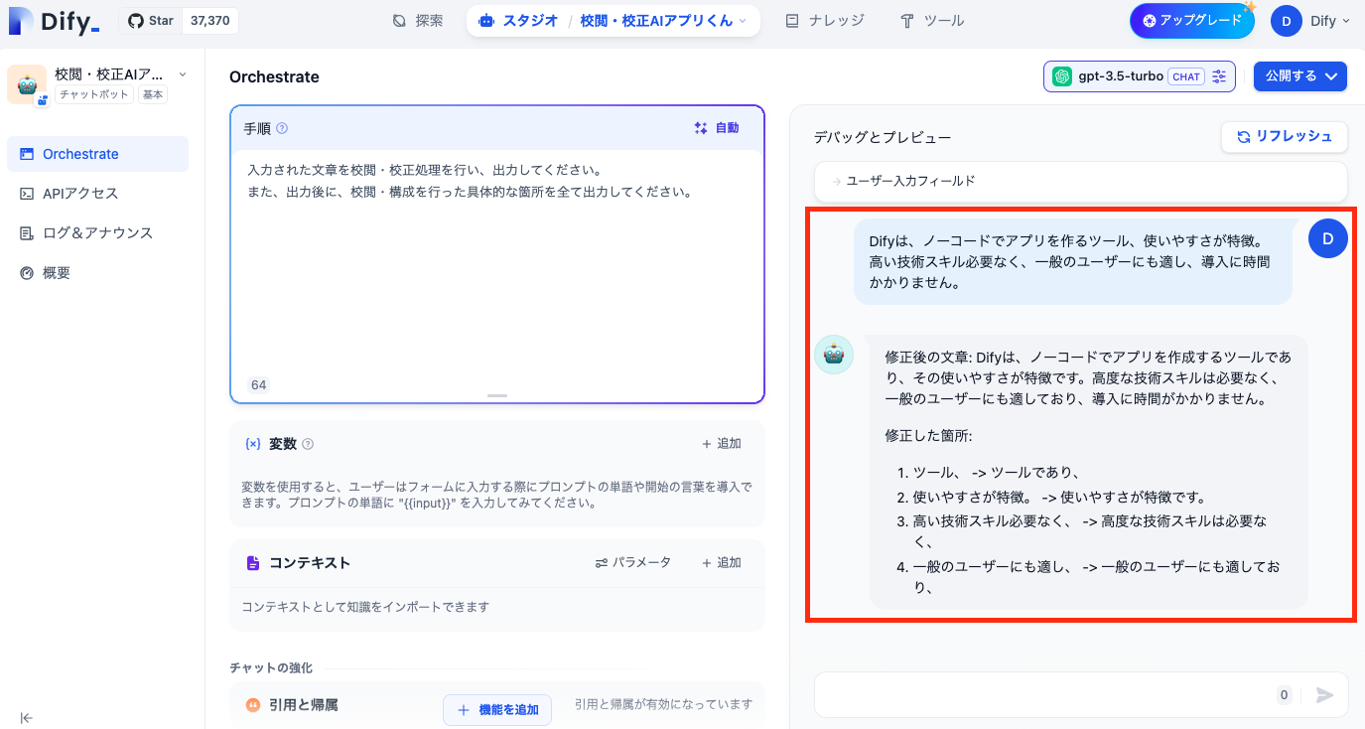Click the bot avatar in the chat
This screenshot has height=729, width=1365.
tap(834, 355)
